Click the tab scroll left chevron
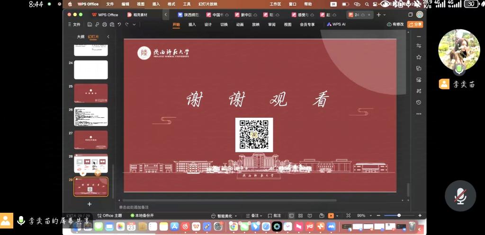 coord(165,15)
